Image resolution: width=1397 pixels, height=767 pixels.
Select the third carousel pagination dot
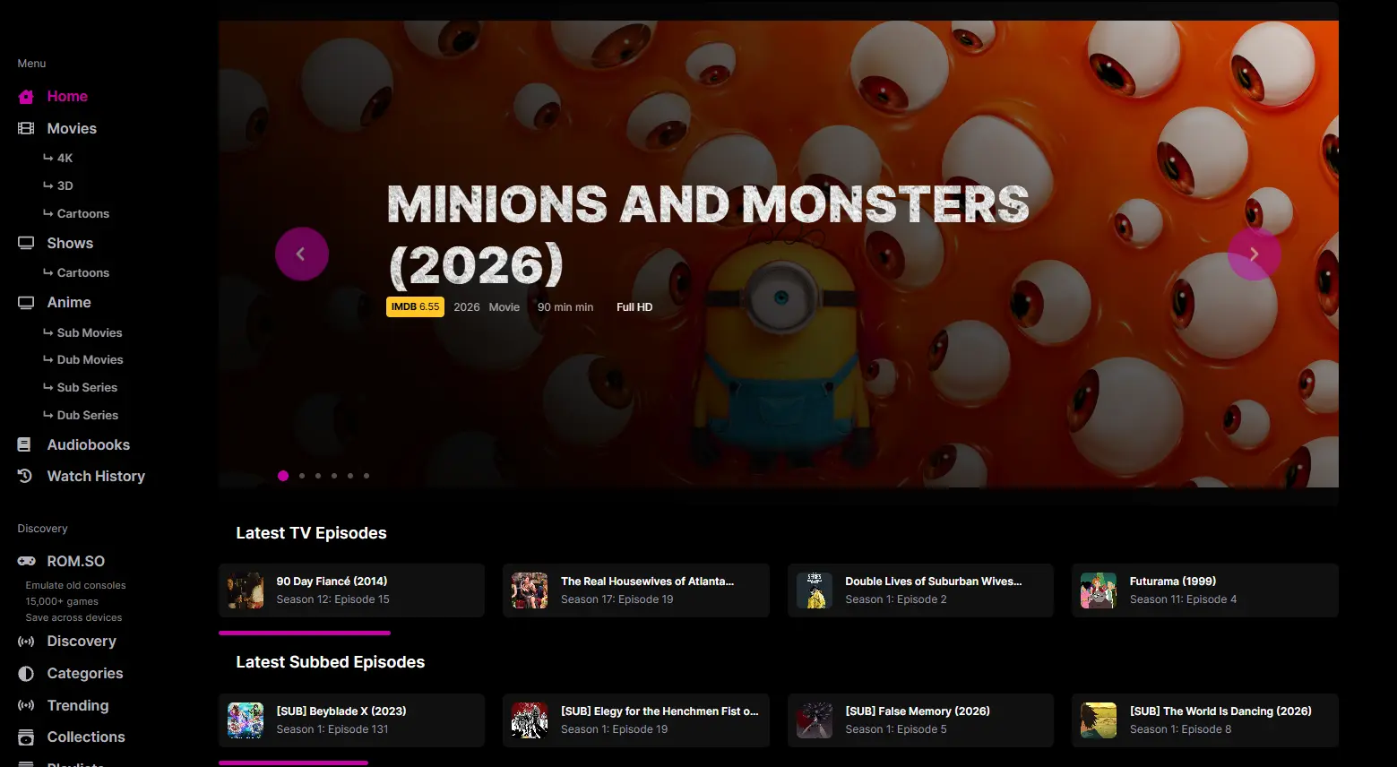click(318, 476)
